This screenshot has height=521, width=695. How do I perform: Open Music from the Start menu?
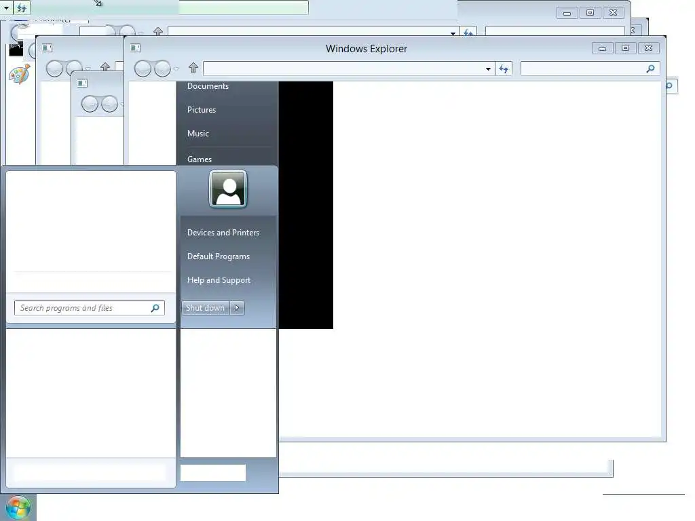pos(198,134)
